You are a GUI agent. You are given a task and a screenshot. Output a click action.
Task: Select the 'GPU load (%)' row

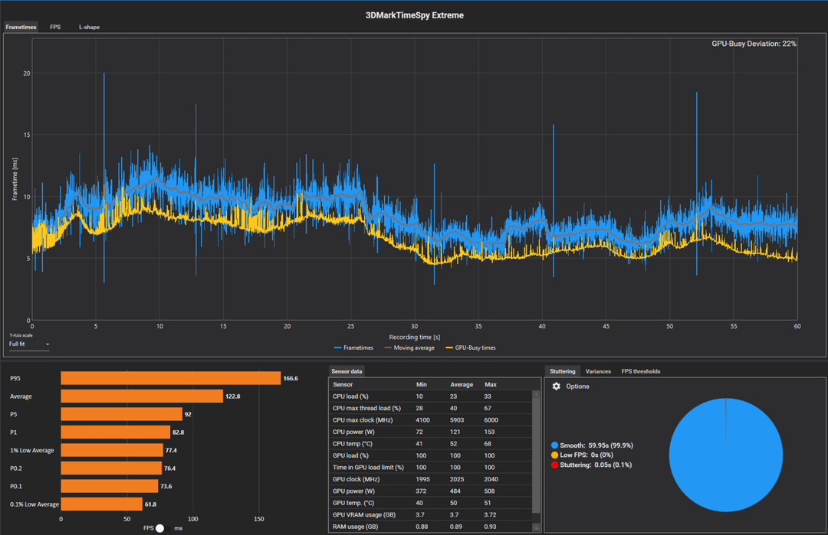pyautogui.click(x=431, y=455)
